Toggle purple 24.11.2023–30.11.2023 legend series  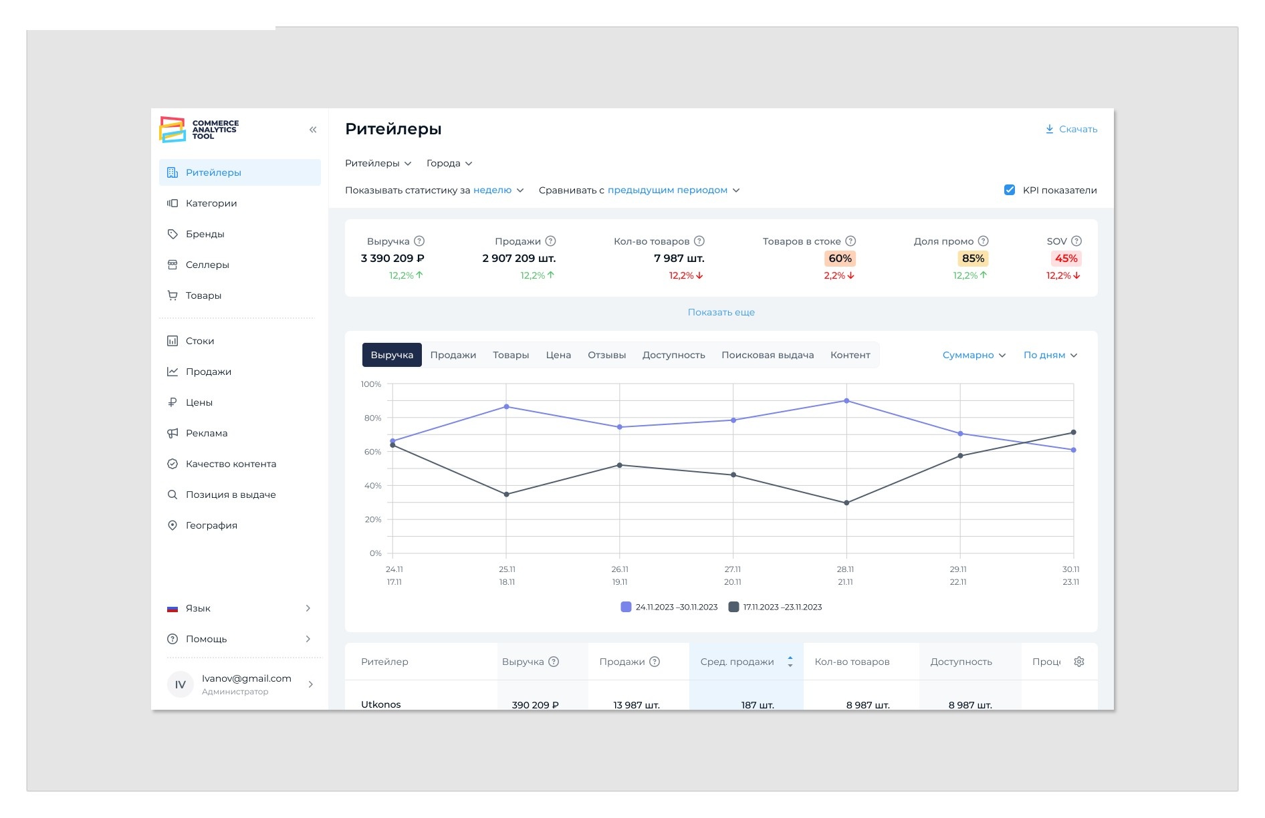tap(669, 607)
